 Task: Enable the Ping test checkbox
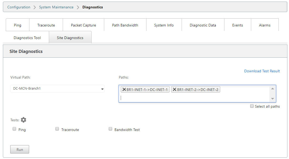pyautogui.click(x=14, y=129)
